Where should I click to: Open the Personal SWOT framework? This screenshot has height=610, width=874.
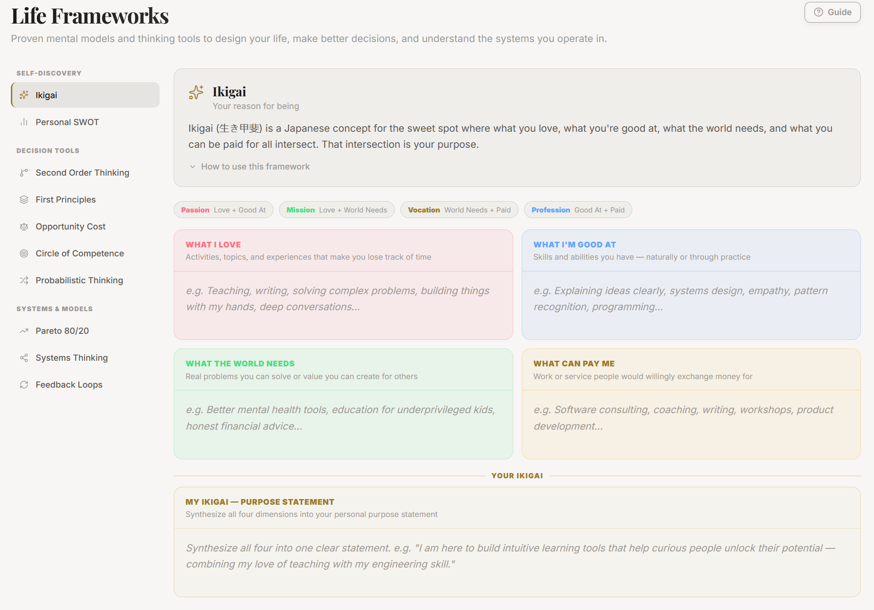[x=85, y=122]
